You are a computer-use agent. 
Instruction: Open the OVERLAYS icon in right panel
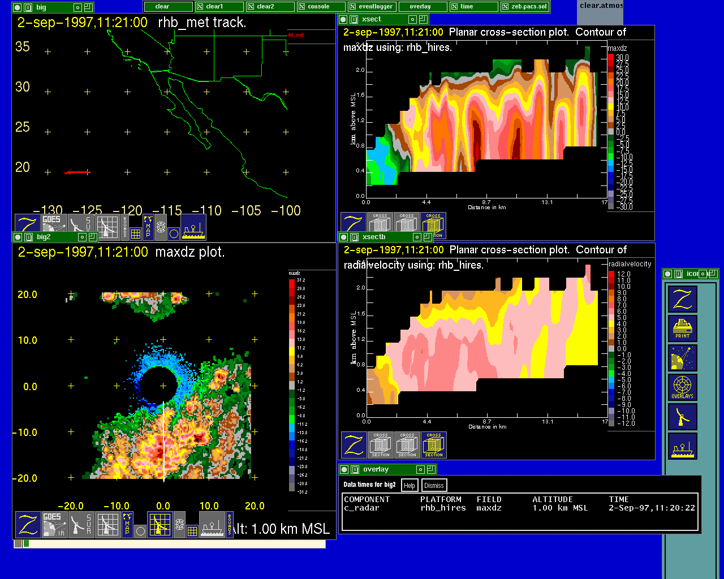tap(683, 387)
